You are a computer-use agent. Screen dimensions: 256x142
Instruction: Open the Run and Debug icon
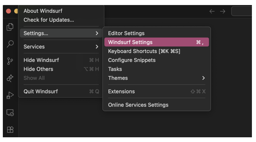point(10,95)
